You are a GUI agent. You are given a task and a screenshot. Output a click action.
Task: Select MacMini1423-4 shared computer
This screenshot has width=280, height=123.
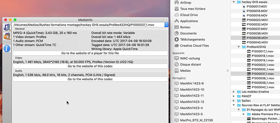191,108
